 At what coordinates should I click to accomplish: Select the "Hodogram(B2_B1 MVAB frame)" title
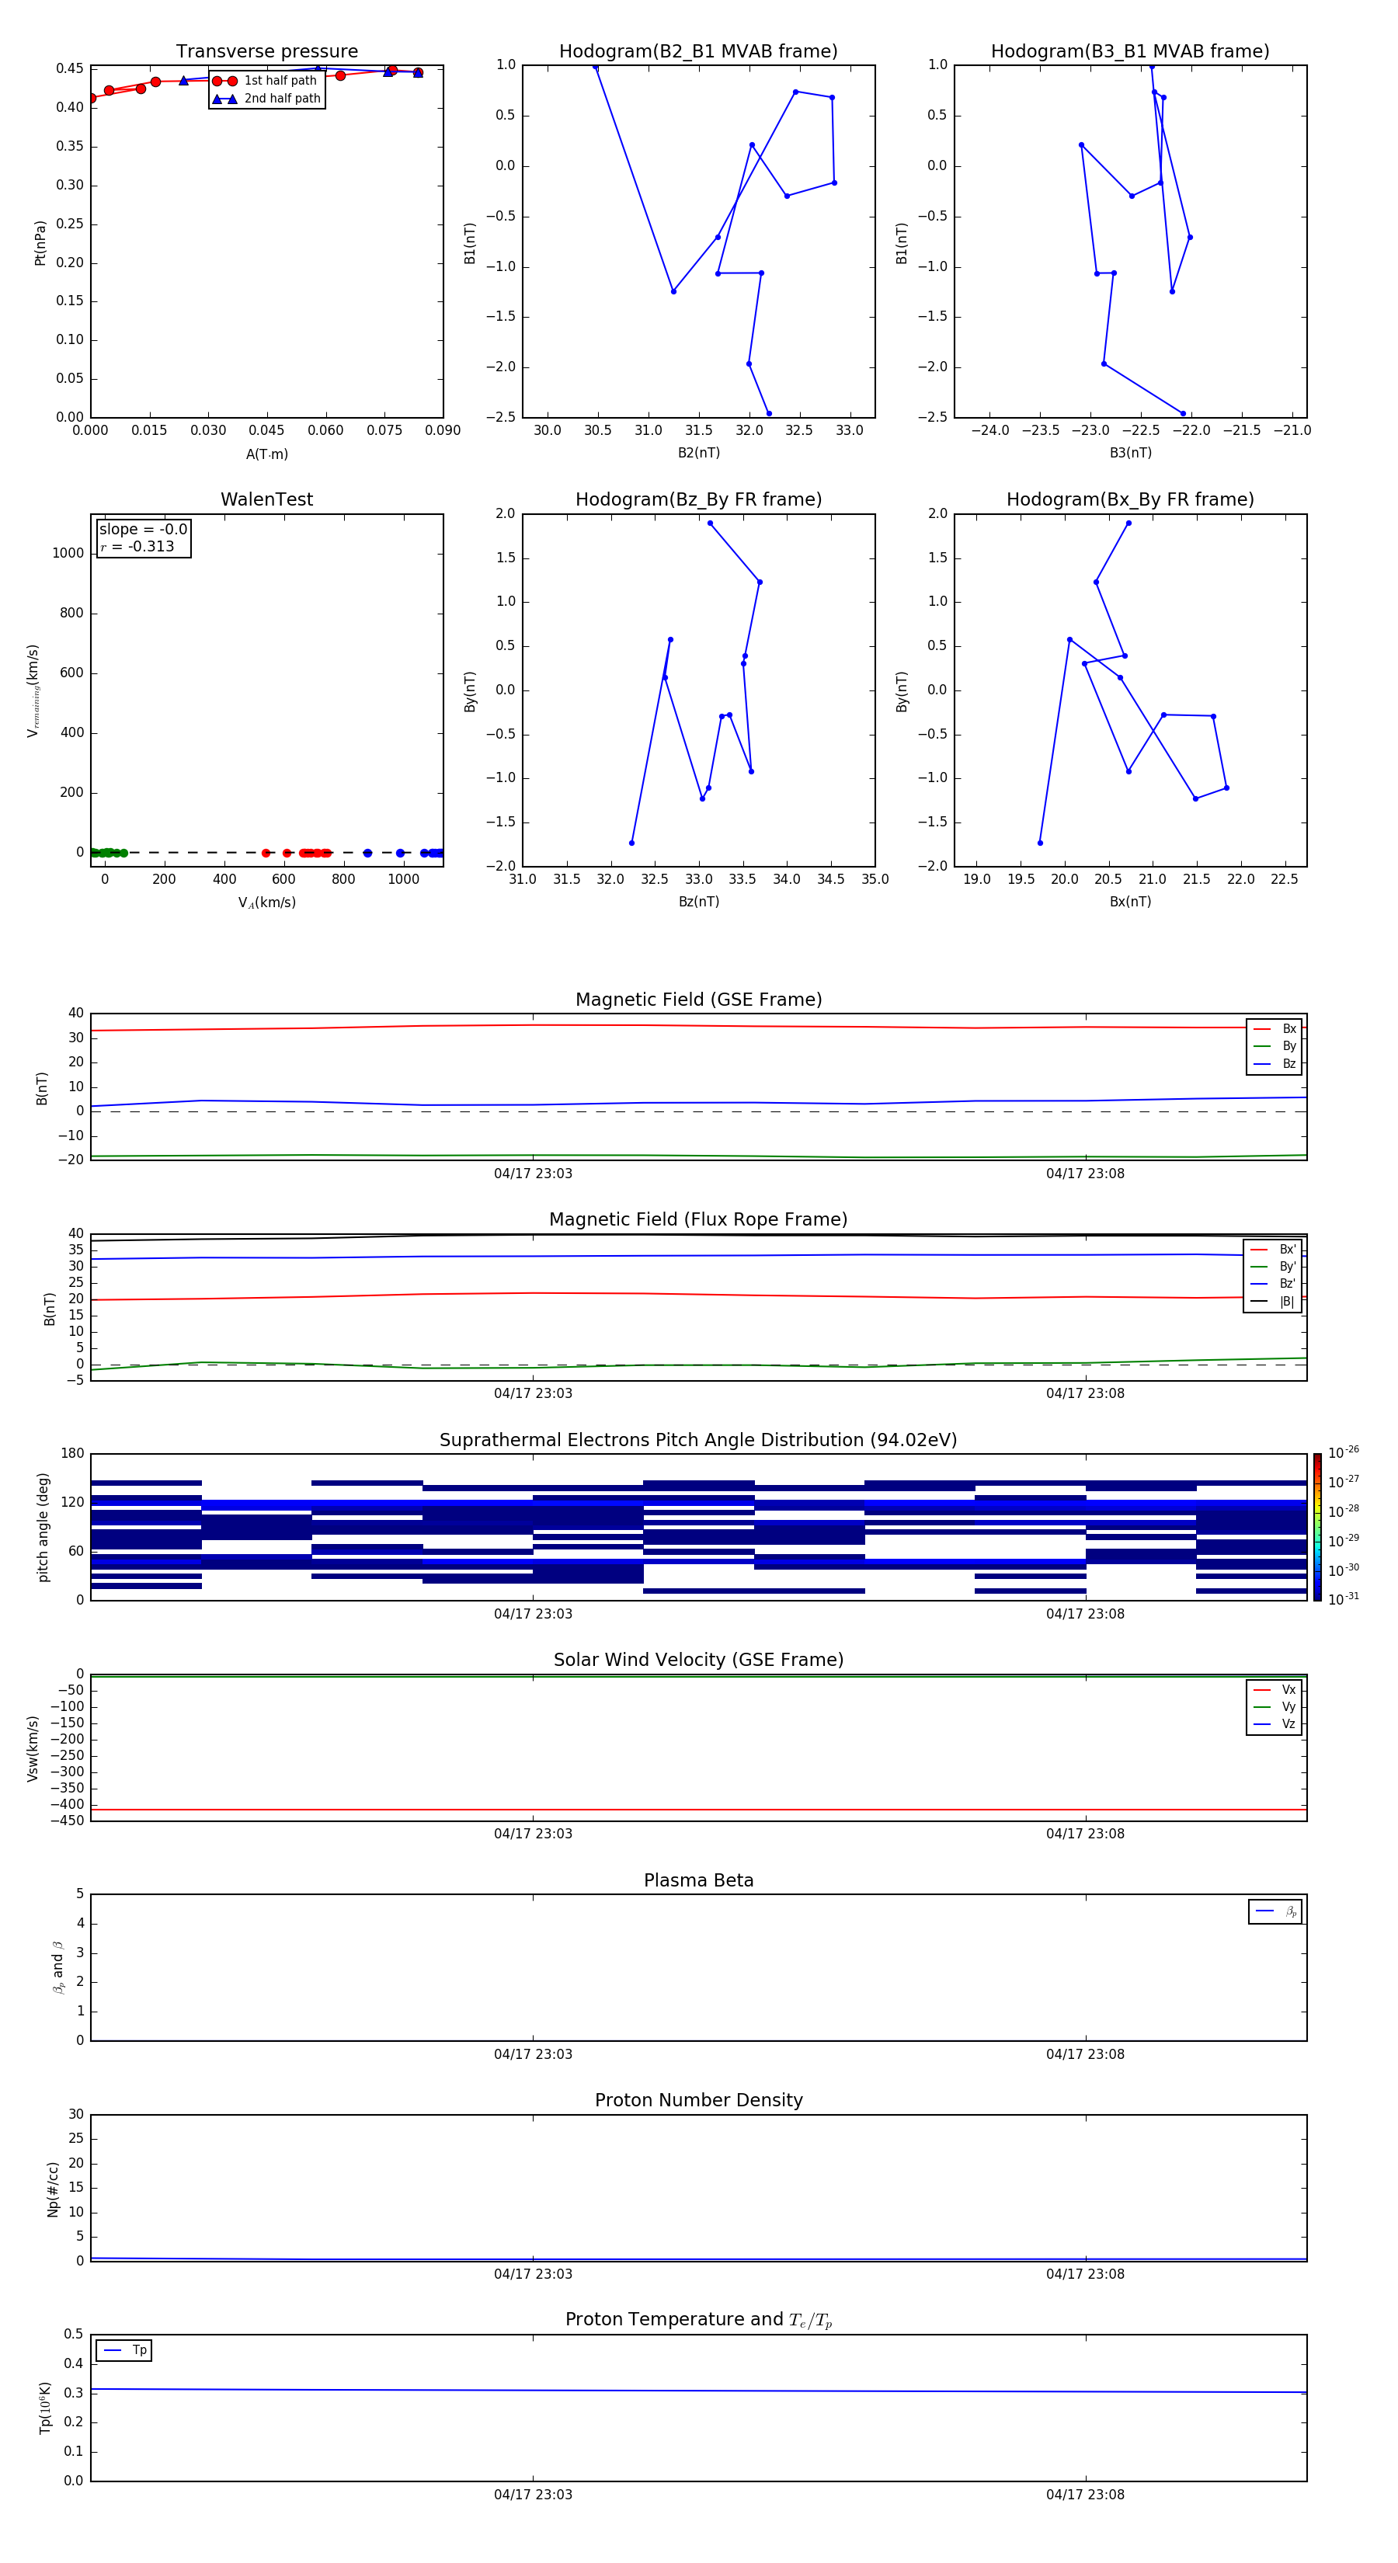(x=698, y=52)
